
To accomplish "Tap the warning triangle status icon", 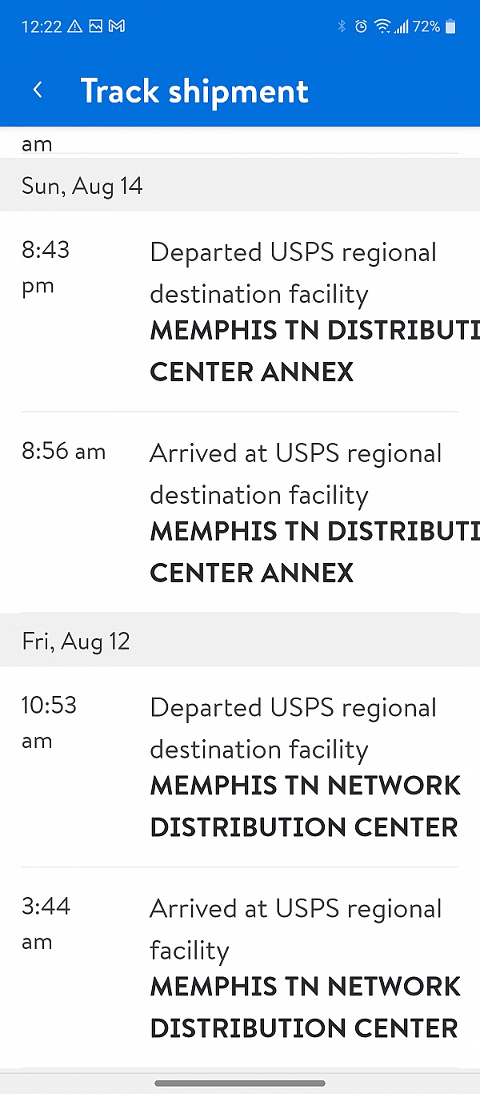I will [75, 26].
